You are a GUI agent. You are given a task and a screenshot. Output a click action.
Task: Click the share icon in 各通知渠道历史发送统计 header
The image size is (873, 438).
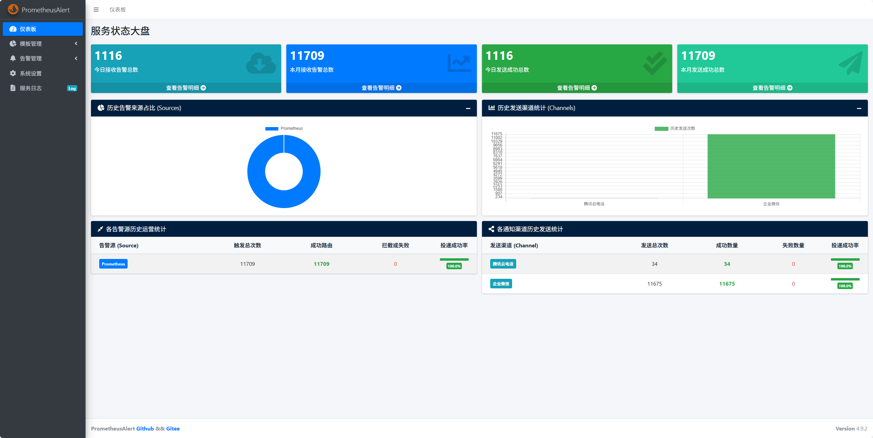pyautogui.click(x=491, y=229)
